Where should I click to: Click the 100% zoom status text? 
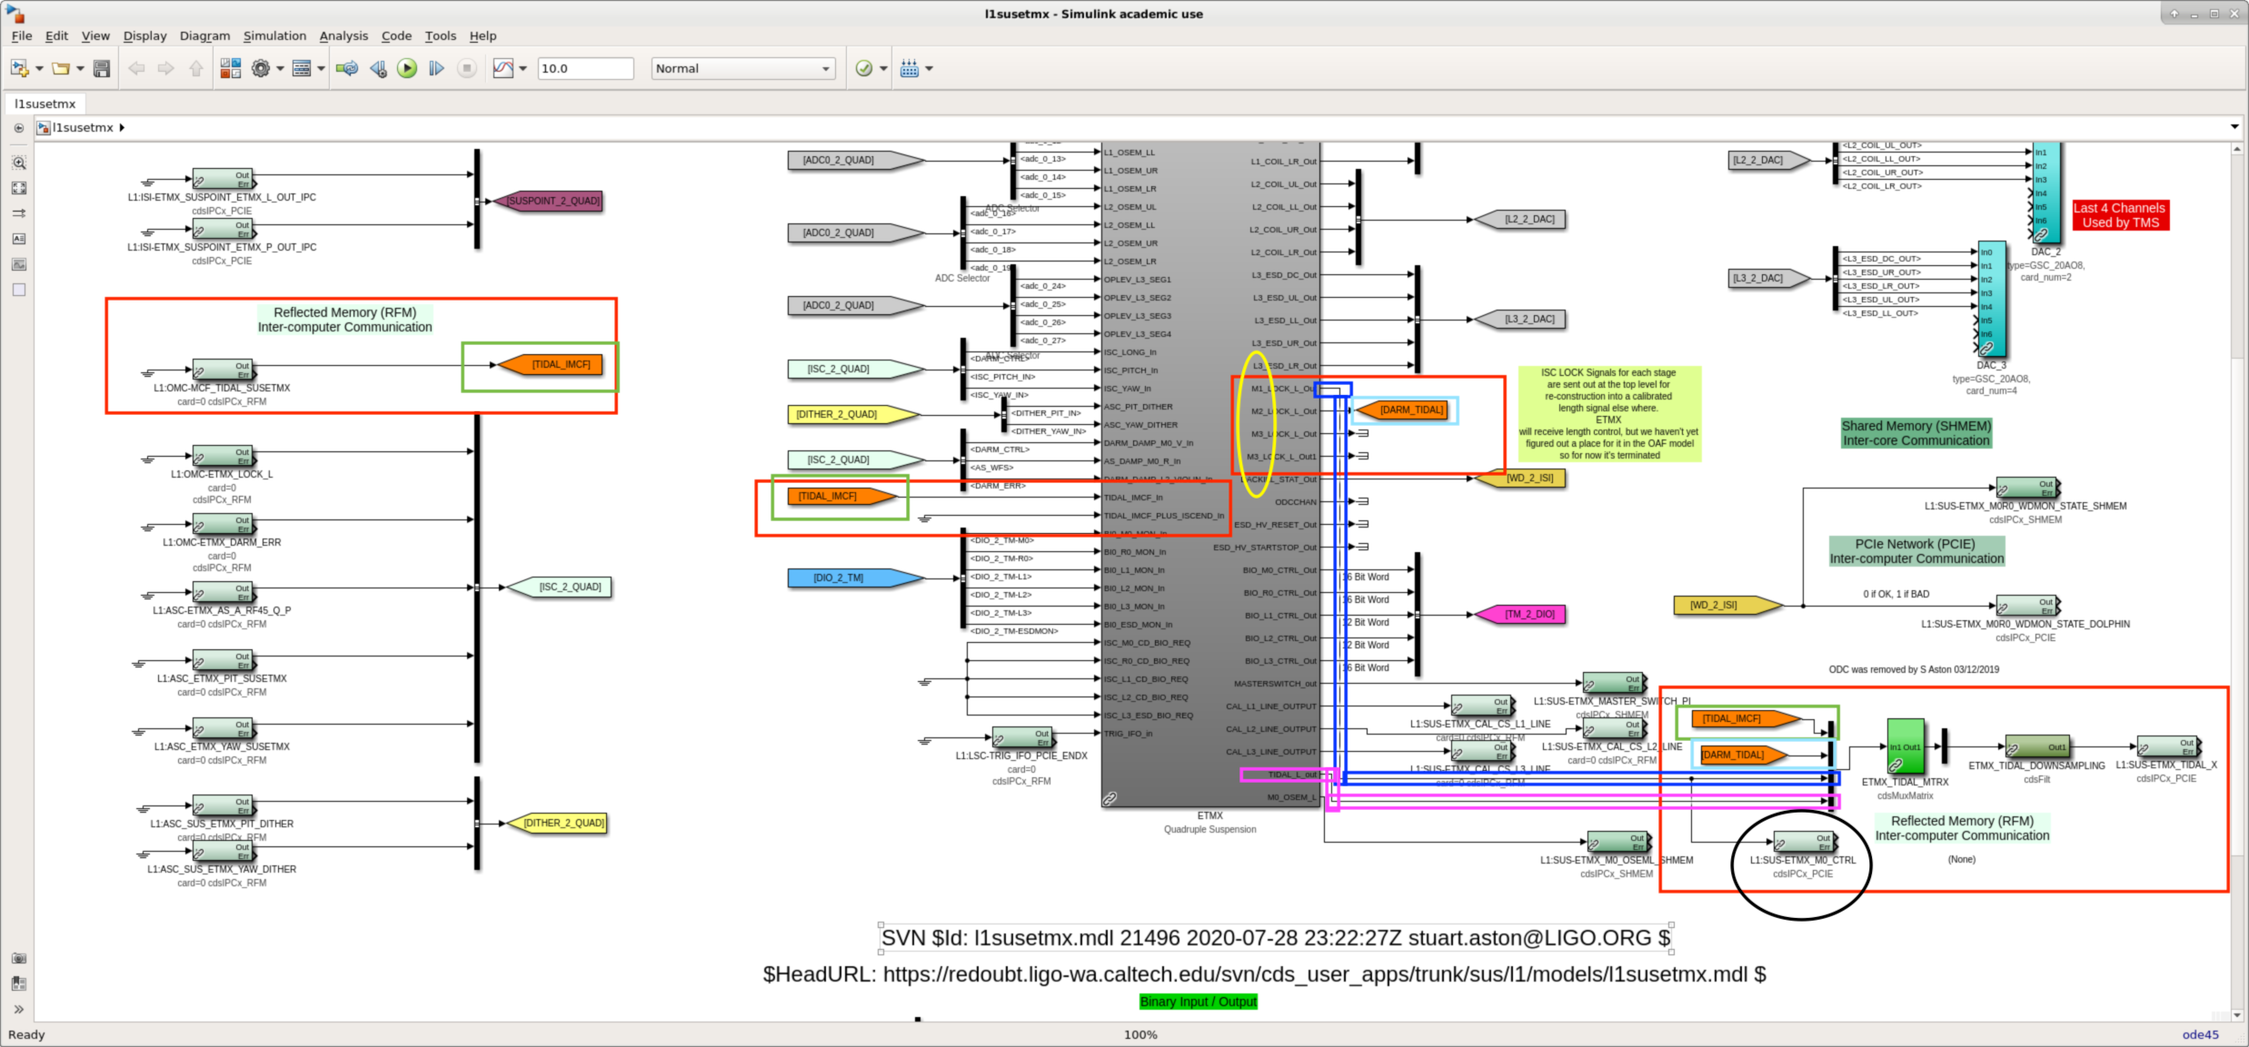click(x=1140, y=1034)
